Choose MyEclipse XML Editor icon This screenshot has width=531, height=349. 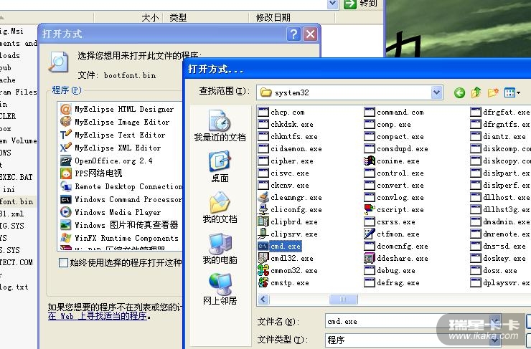(66, 148)
